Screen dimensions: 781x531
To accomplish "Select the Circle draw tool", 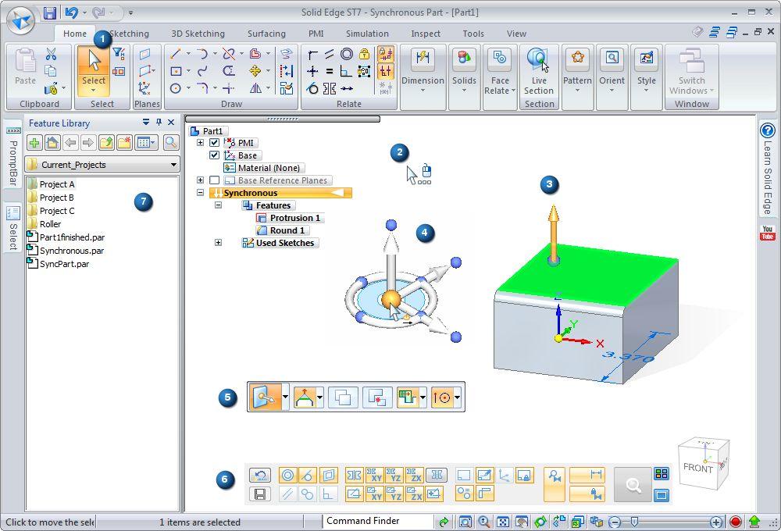I will 175,89.
